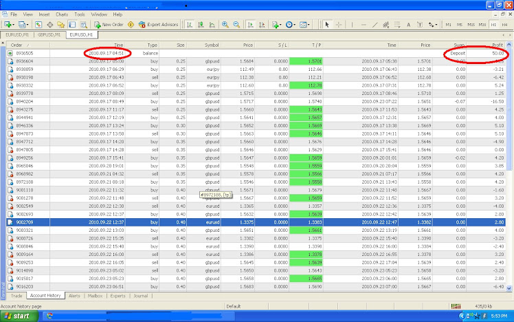Select the Trendline drawing tool
The width and height of the screenshot is (514, 322).
click(x=375, y=25)
